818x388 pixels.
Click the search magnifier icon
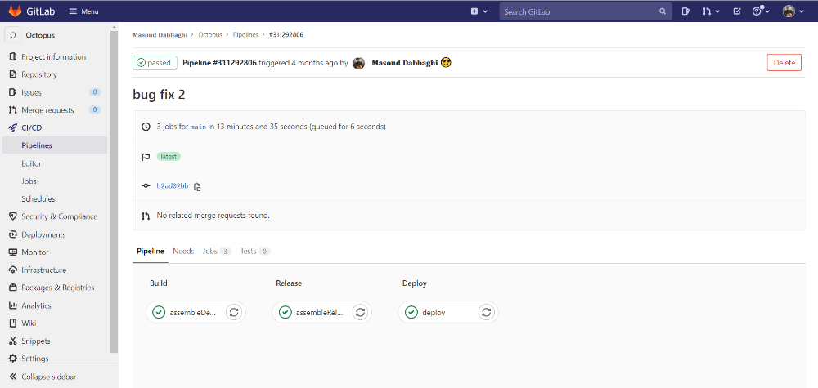coord(663,11)
